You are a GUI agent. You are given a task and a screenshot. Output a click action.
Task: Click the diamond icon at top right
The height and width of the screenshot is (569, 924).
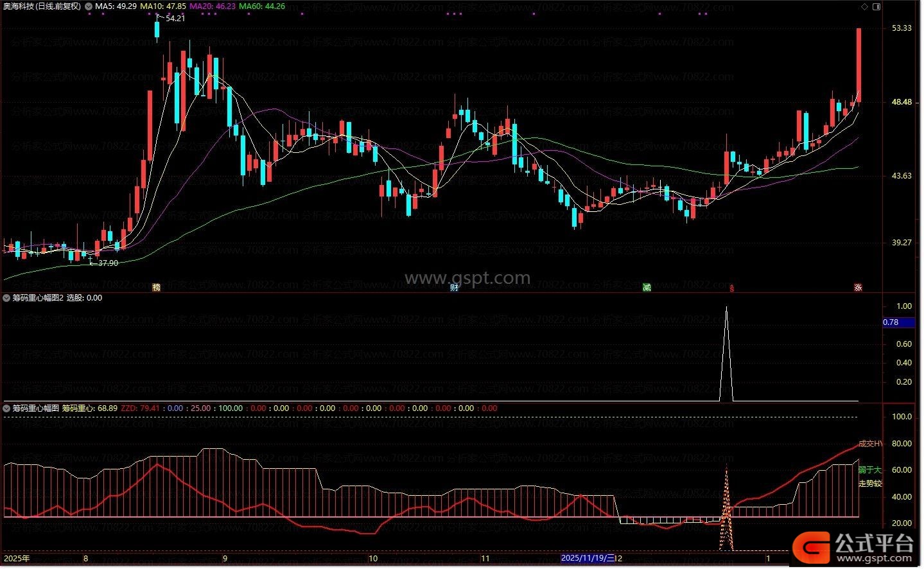pyautogui.click(x=865, y=6)
